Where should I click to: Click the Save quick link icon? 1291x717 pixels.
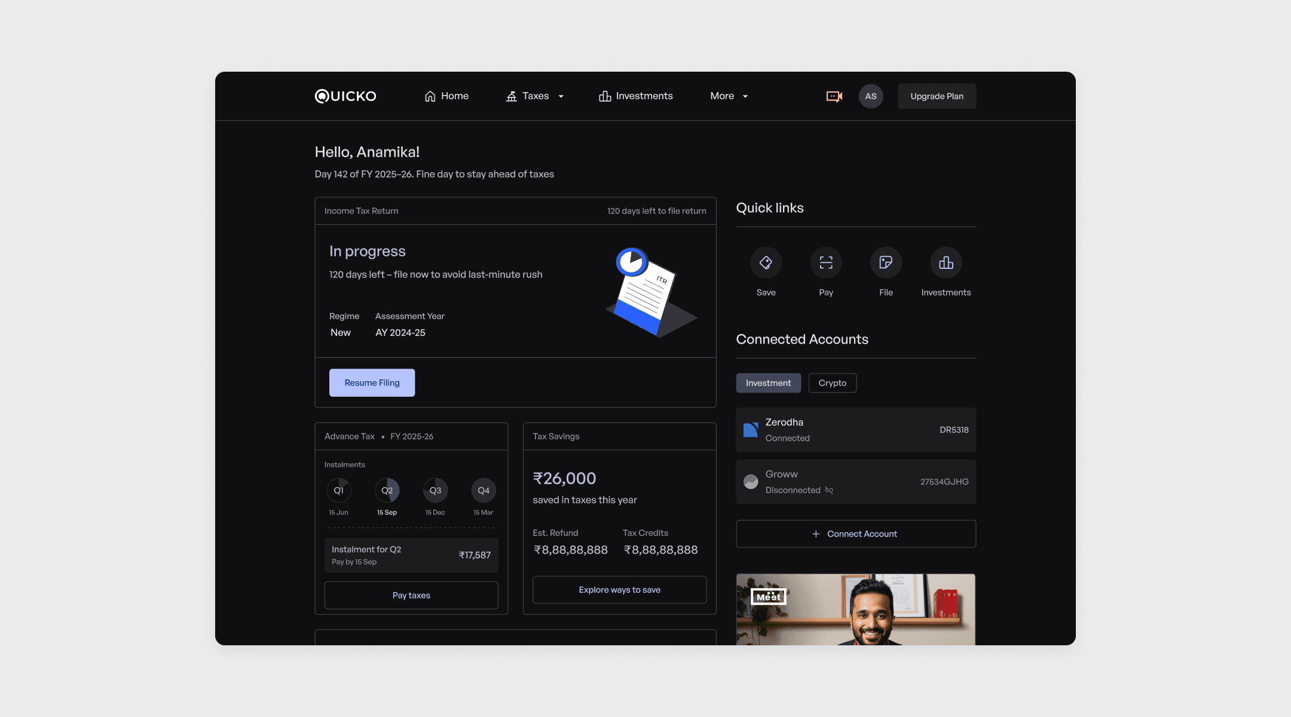coord(766,263)
